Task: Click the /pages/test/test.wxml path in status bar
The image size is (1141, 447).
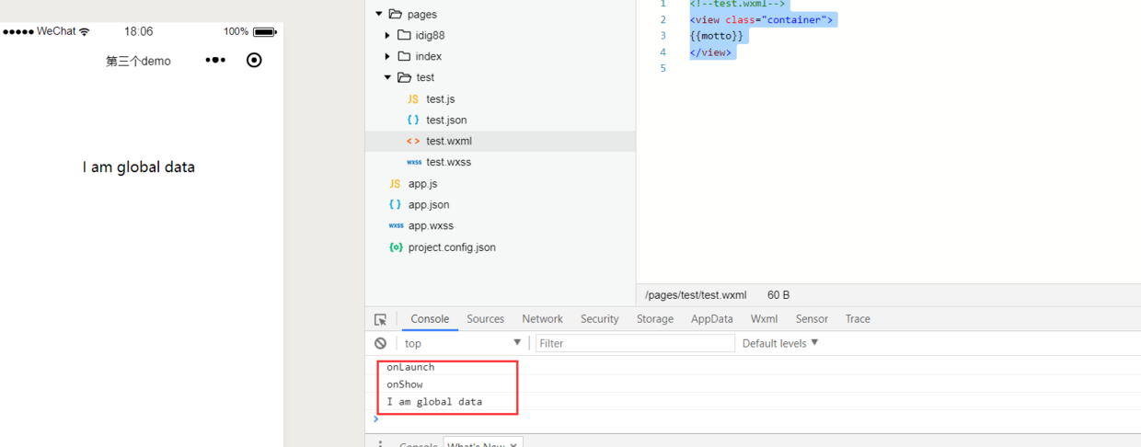Action: point(696,295)
